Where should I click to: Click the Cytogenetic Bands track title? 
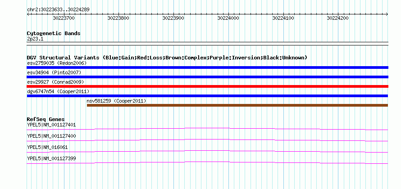click(54, 33)
